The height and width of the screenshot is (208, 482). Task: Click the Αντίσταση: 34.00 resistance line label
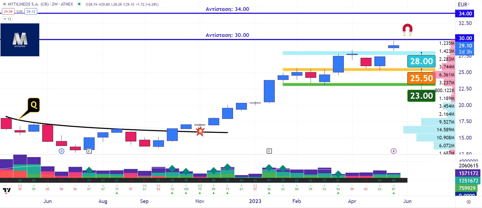[227, 9]
